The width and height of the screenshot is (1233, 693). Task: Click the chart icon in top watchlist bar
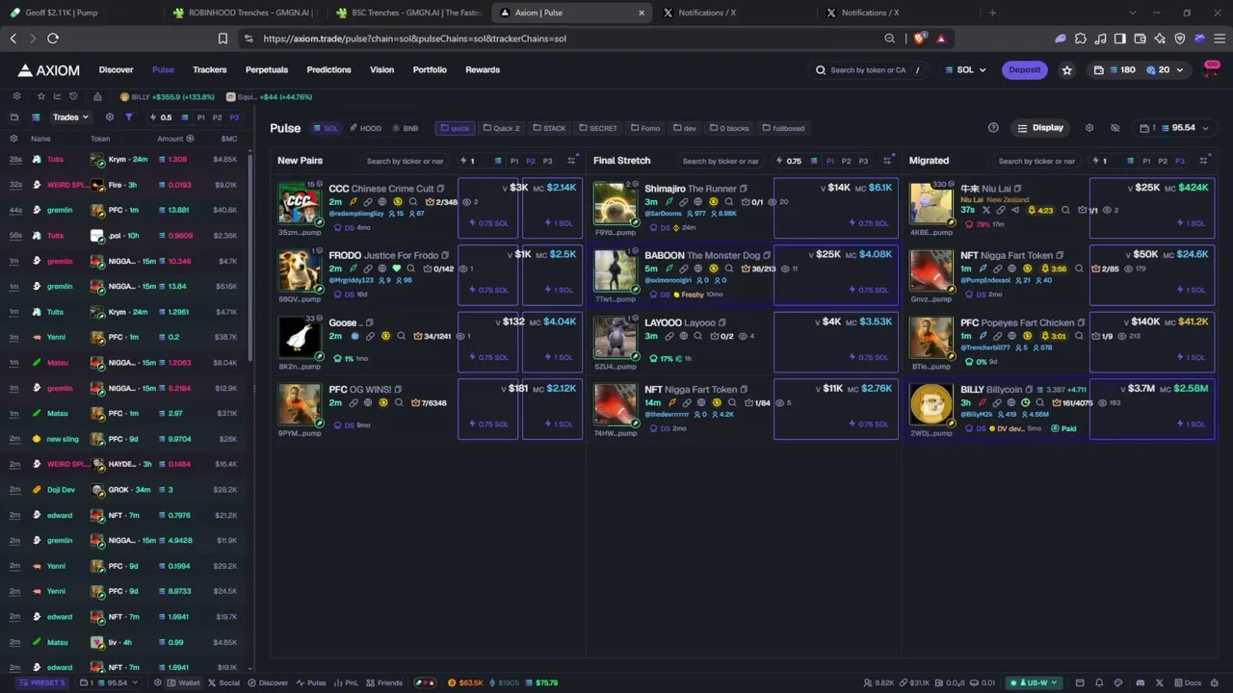[x=57, y=96]
